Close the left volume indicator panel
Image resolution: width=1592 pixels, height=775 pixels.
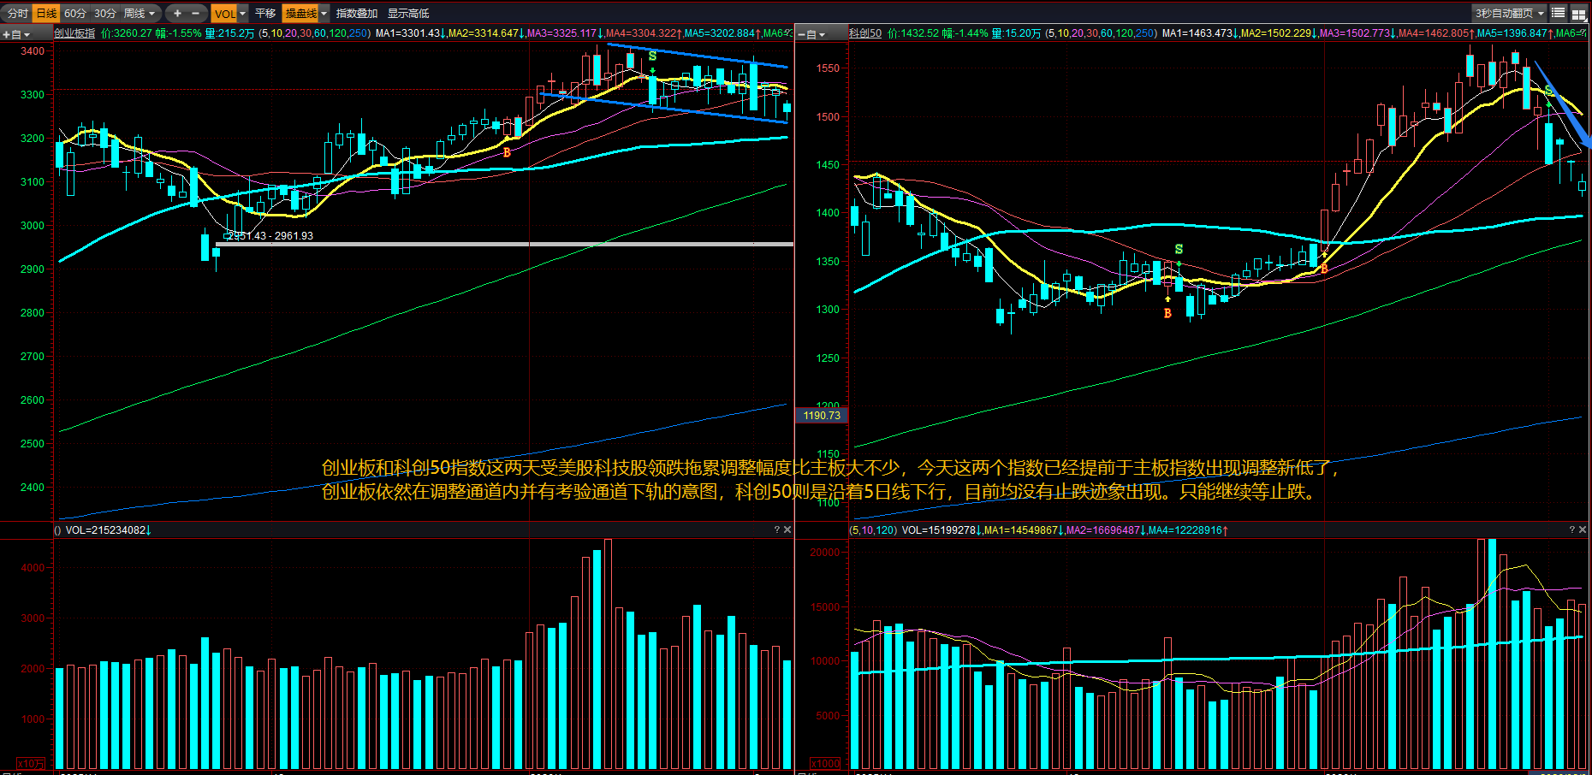[x=787, y=529]
